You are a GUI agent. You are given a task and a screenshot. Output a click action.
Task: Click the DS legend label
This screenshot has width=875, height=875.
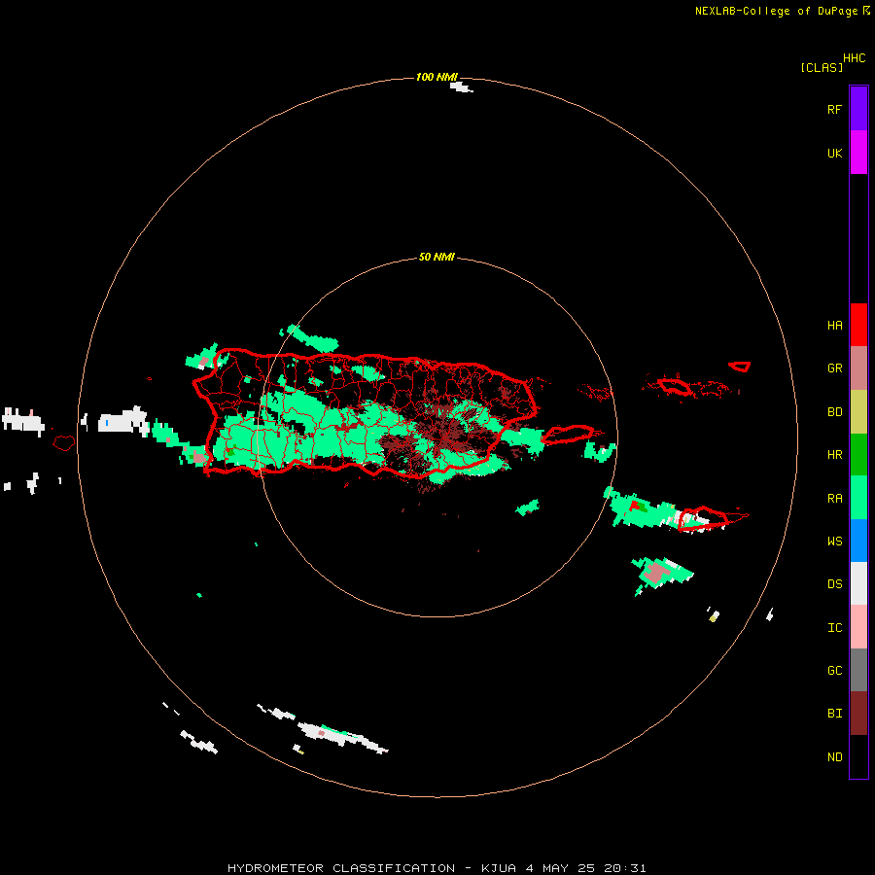click(x=834, y=584)
